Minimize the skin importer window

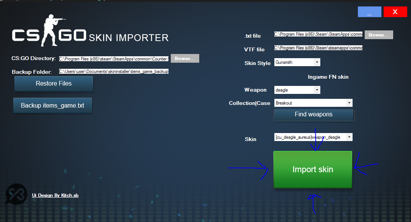(369, 12)
